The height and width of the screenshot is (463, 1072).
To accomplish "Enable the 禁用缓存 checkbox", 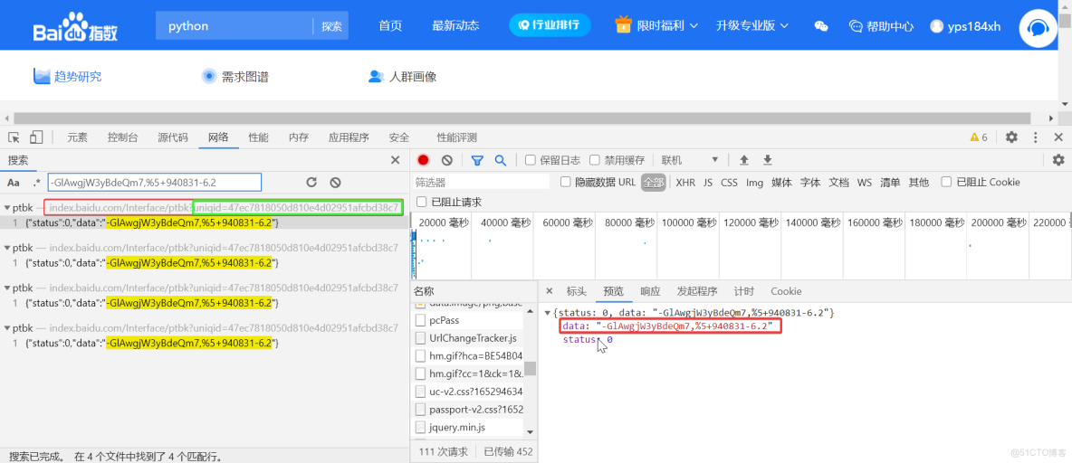I will click(595, 160).
